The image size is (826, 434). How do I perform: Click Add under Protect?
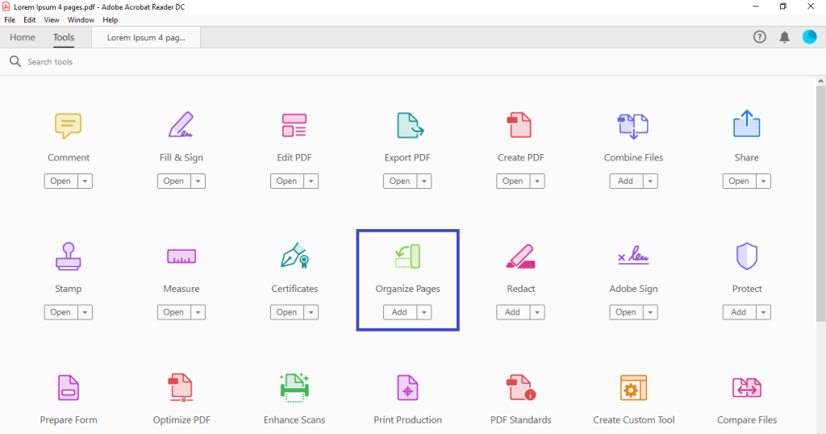coord(739,312)
